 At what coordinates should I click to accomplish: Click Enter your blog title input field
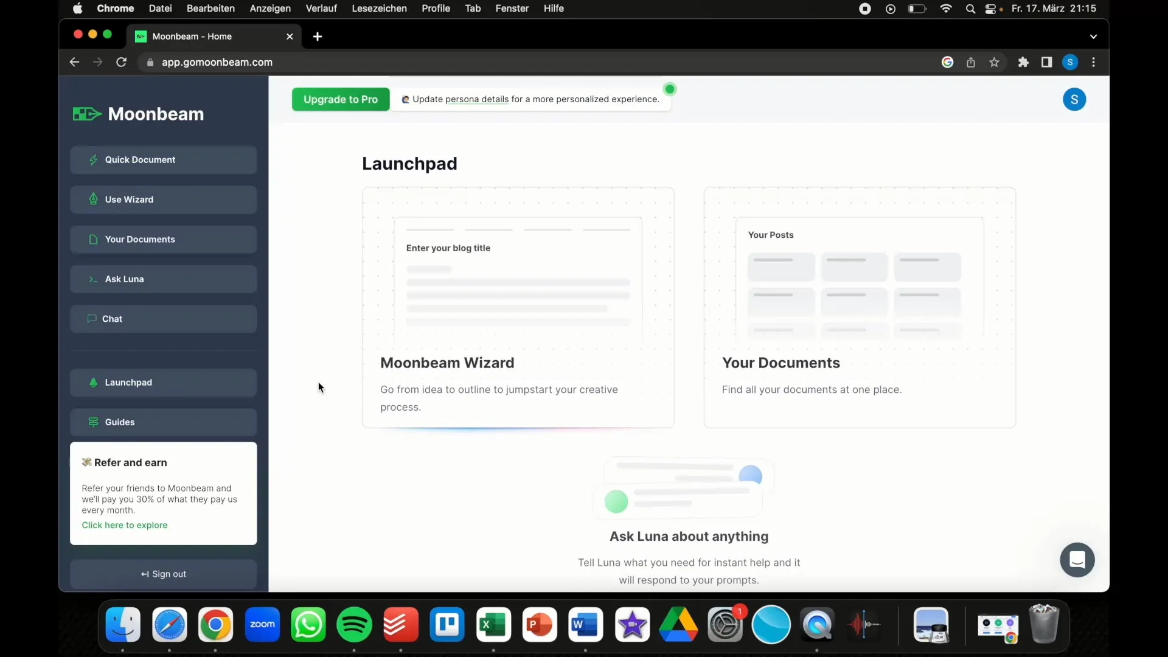518,248
